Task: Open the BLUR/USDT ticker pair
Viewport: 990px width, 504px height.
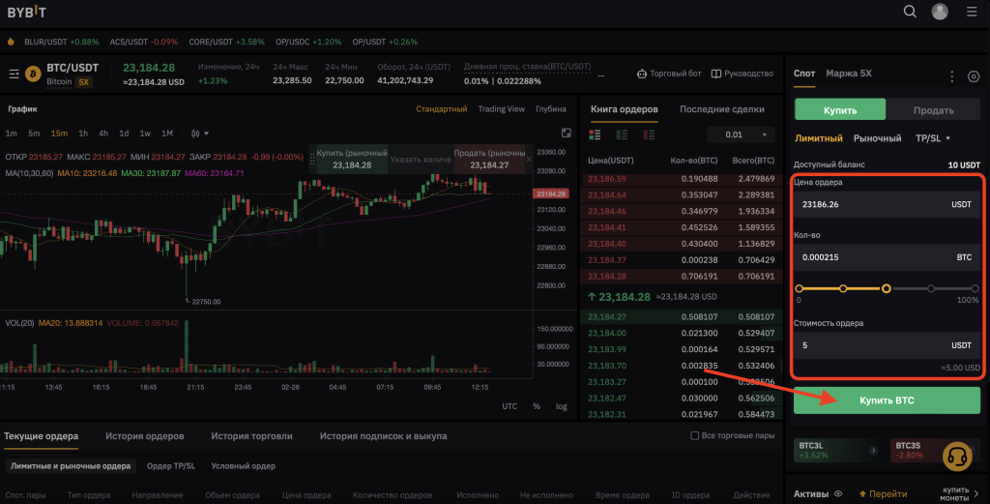Action: [61, 42]
